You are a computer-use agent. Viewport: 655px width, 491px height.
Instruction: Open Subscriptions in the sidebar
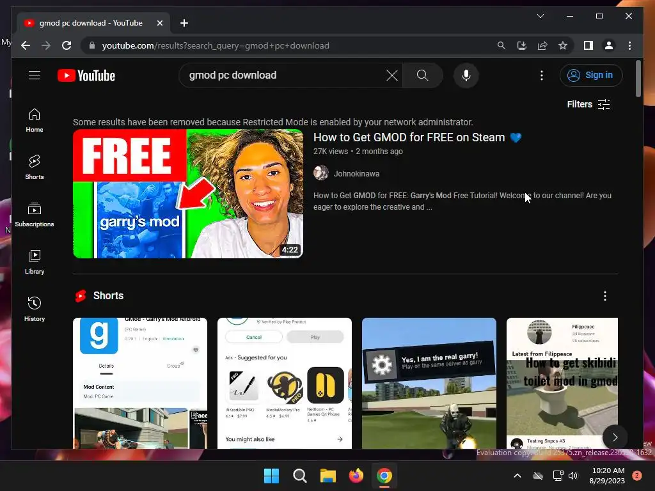point(35,215)
